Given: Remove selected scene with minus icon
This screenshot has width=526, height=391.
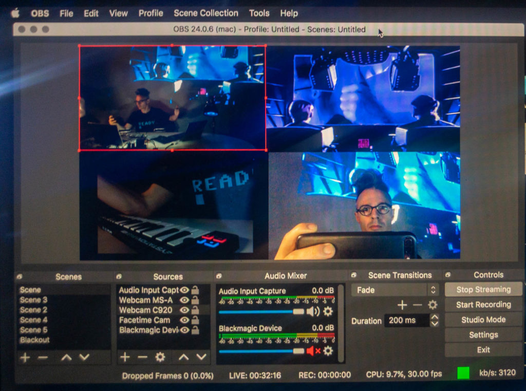Looking at the screenshot, I should [x=43, y=358].
